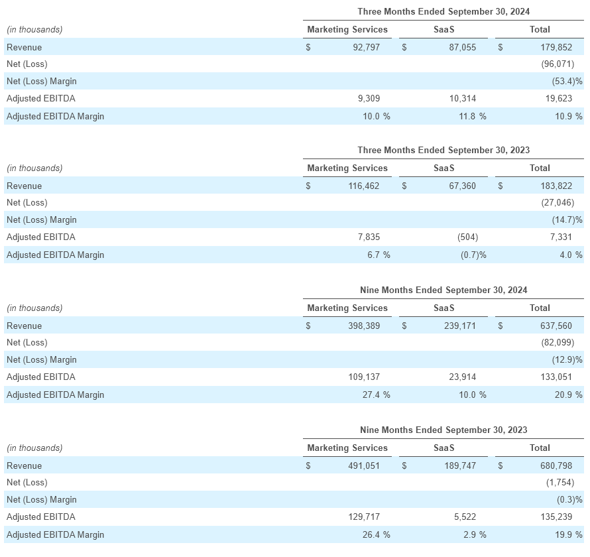The image size is (590, 557).
Task: Select total Adjusted EBITDA 133,051
Action: click(x=556, y=377)
